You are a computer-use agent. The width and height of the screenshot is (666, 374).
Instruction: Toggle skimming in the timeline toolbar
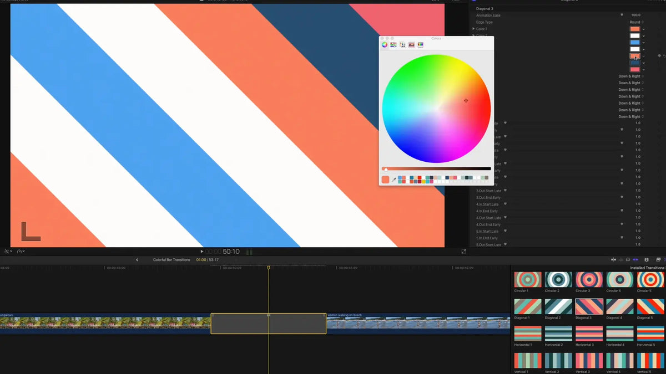tap(614, 259)
